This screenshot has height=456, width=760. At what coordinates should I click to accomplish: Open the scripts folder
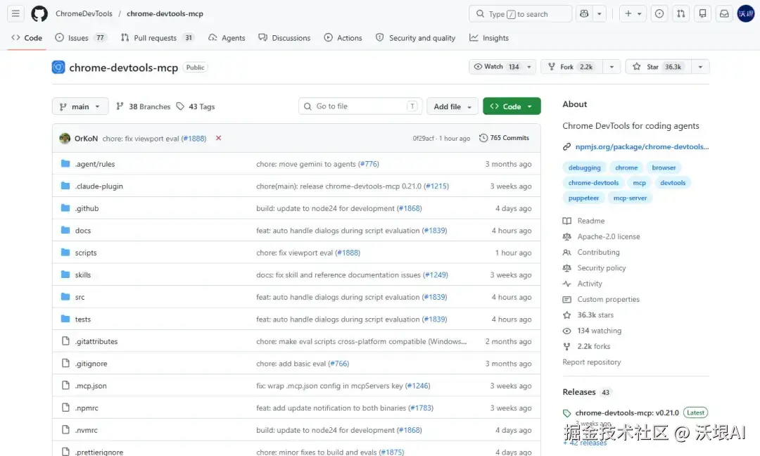point(86,253)
